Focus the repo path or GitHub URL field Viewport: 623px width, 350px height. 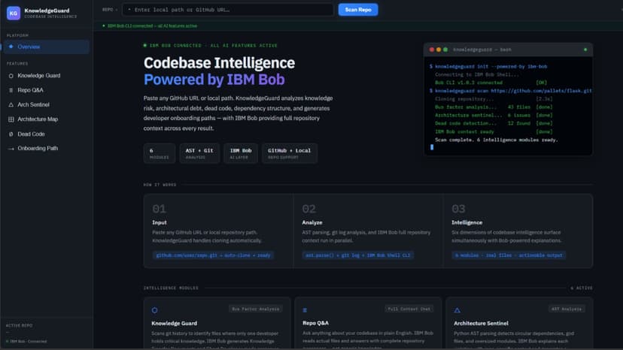pos(228,10)
